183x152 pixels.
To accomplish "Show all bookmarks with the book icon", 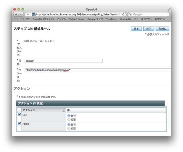I will click(22, 19).
